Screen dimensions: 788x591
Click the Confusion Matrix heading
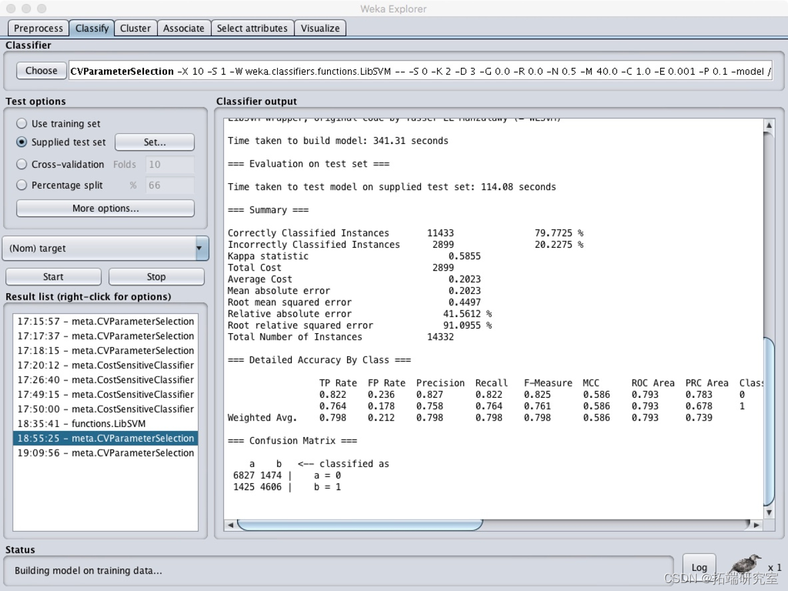pos(292,440)
